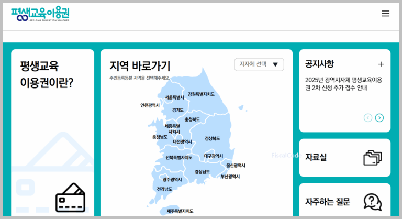Choose 인천광역시 on the map

150,105
